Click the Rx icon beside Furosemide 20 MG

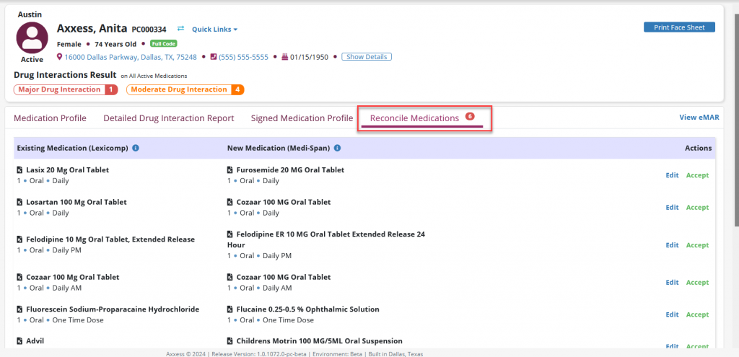tap(230, 170)
